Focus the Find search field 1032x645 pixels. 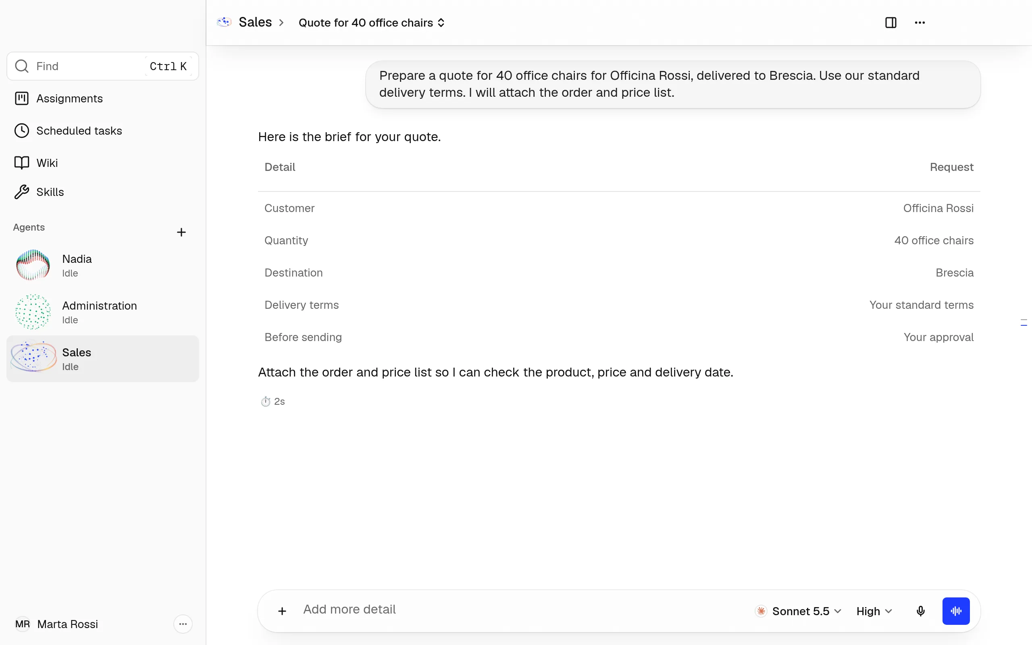tap(103, 66)
